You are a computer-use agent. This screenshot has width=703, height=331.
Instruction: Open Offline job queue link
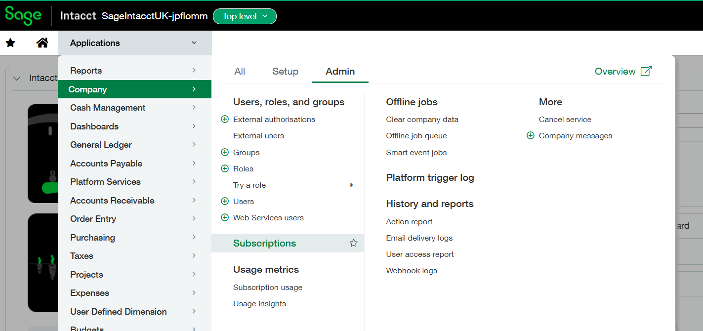click(416, 136)
